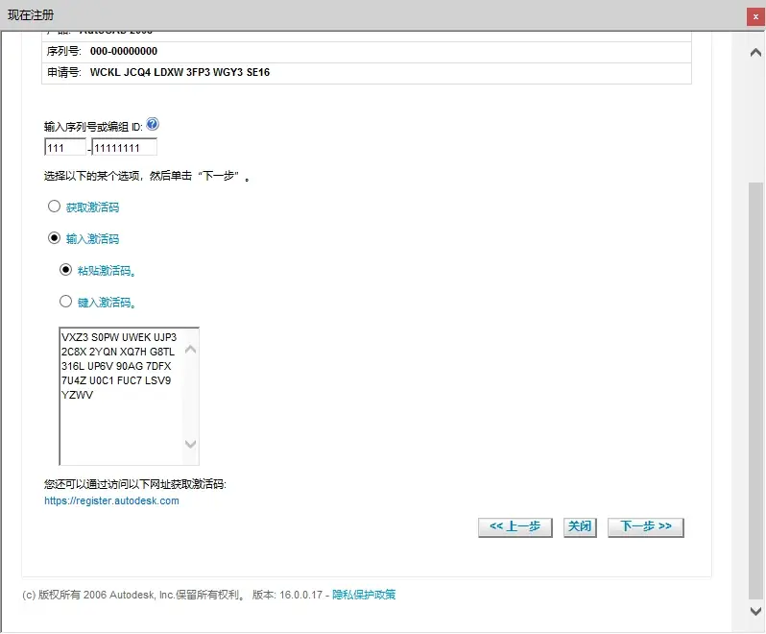Click the 申请号 request code text row
The width and height of the screenshot is (766, 634).
365,72
